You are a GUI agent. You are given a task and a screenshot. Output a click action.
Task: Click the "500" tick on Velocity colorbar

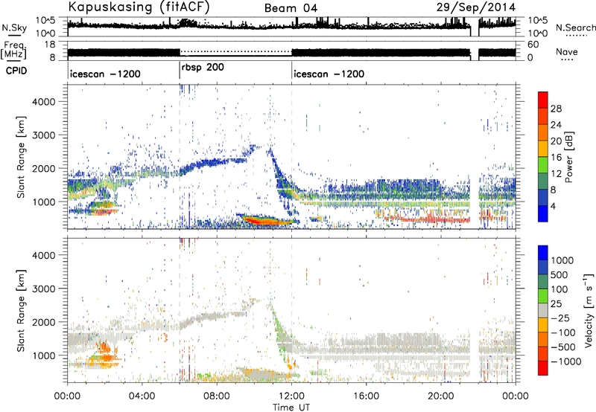click(x=559, y=275)
